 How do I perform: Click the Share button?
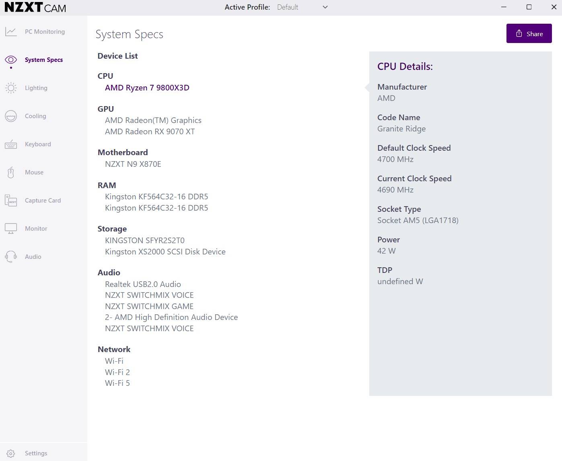[529, 33]
